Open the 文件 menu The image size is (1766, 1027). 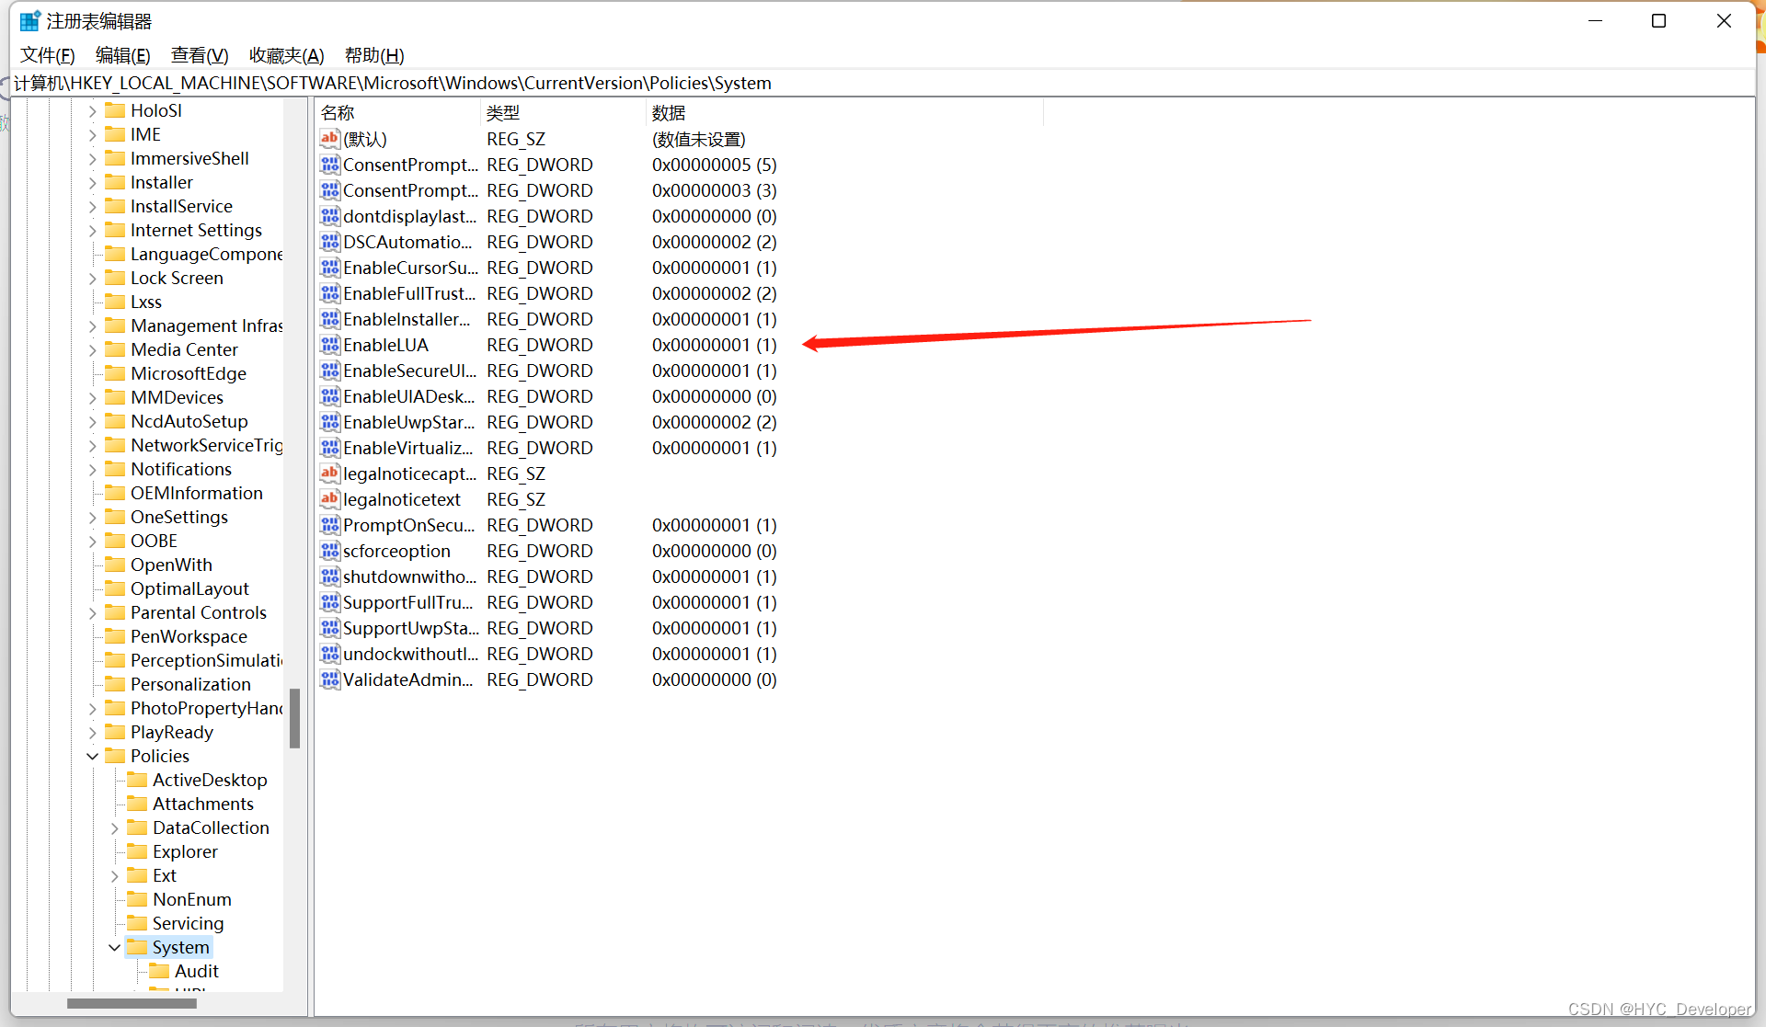pyautogui.click(x=45, y=55)
